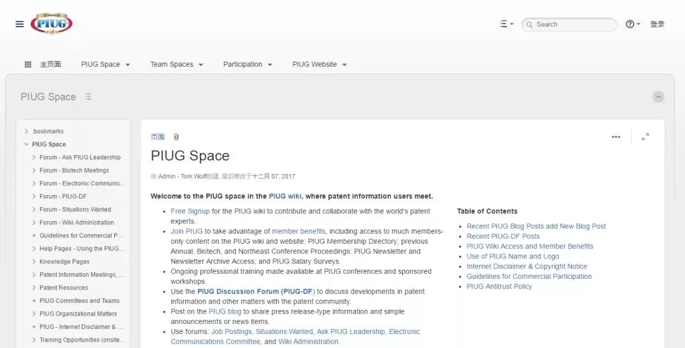Expand Forum - Situations Wanted node
Image resolution: width=685 pixels, height=348 pixels.
click(34, 210)
